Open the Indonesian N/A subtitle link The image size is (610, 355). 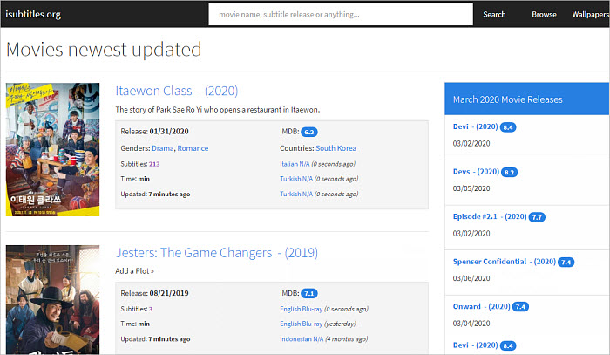click(302, 339)
